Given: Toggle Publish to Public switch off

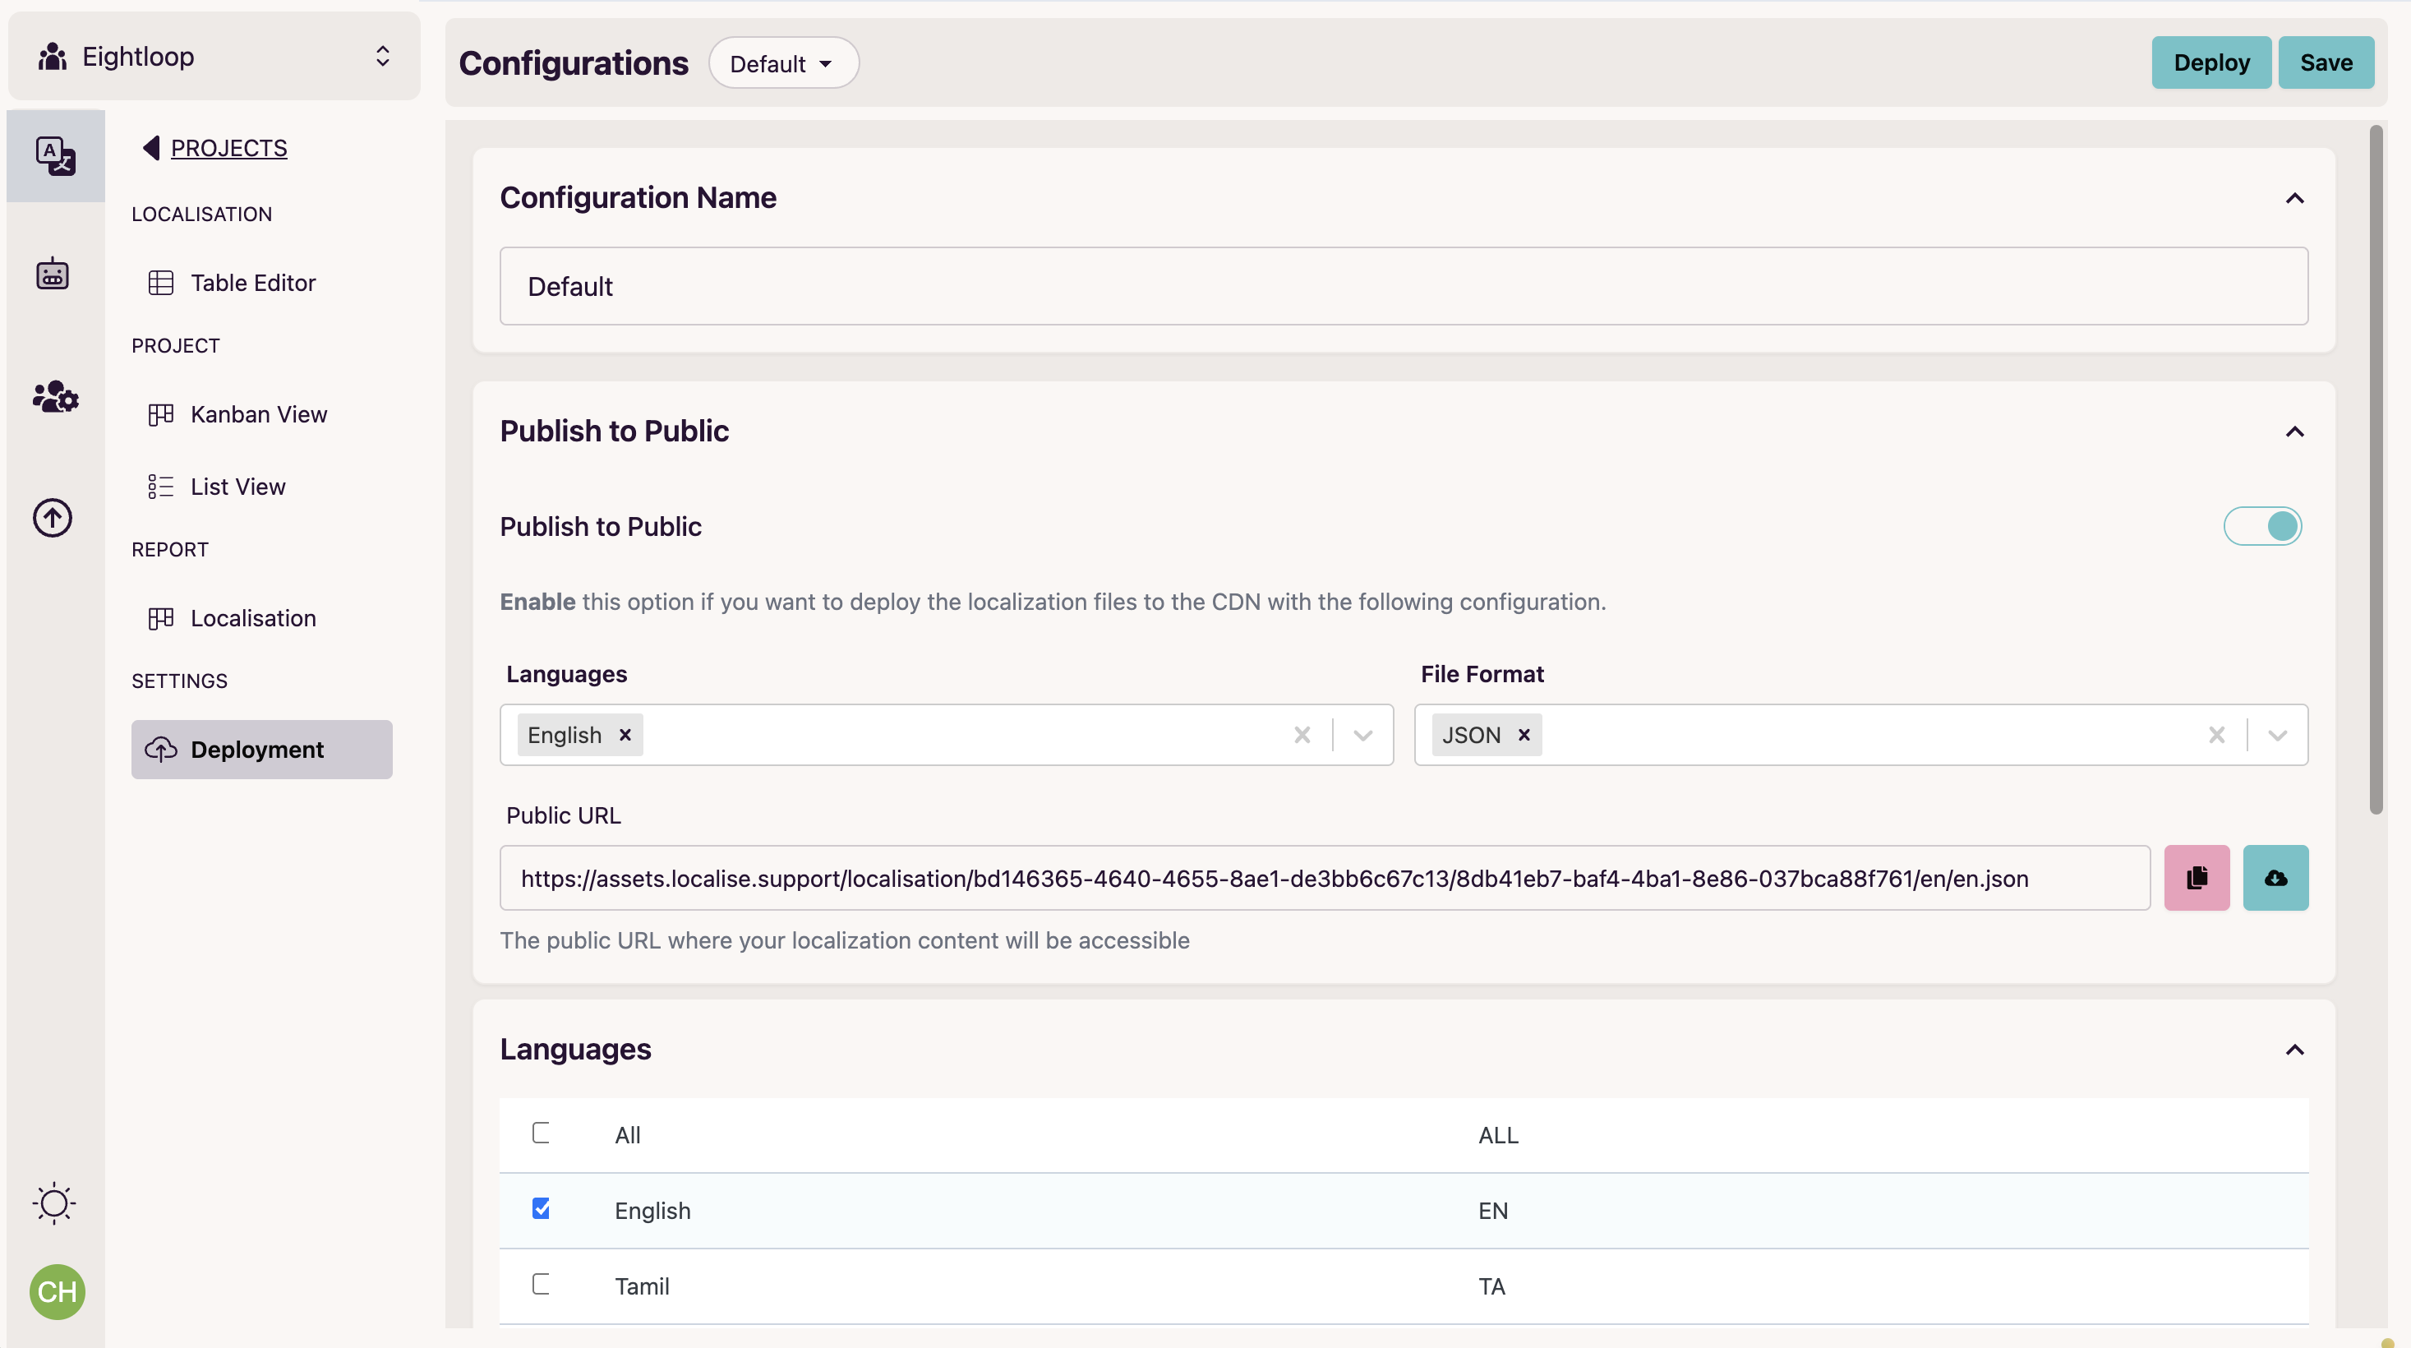Looking at the screenshot, I should (x=2262, y=526).
